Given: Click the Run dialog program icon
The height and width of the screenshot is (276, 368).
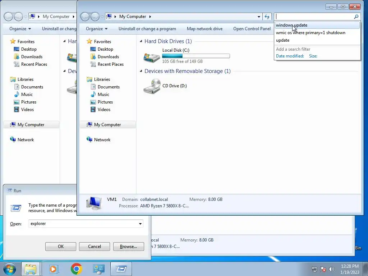Looking at the screenshot, I should tap(16, 208).
